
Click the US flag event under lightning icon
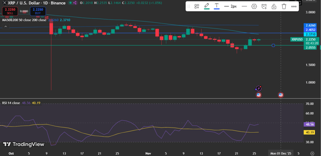point(259,95)
